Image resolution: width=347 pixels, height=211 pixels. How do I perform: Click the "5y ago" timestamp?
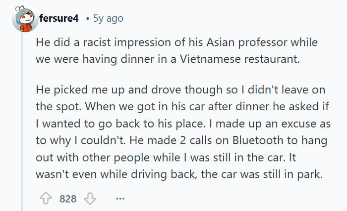(108, 19)
